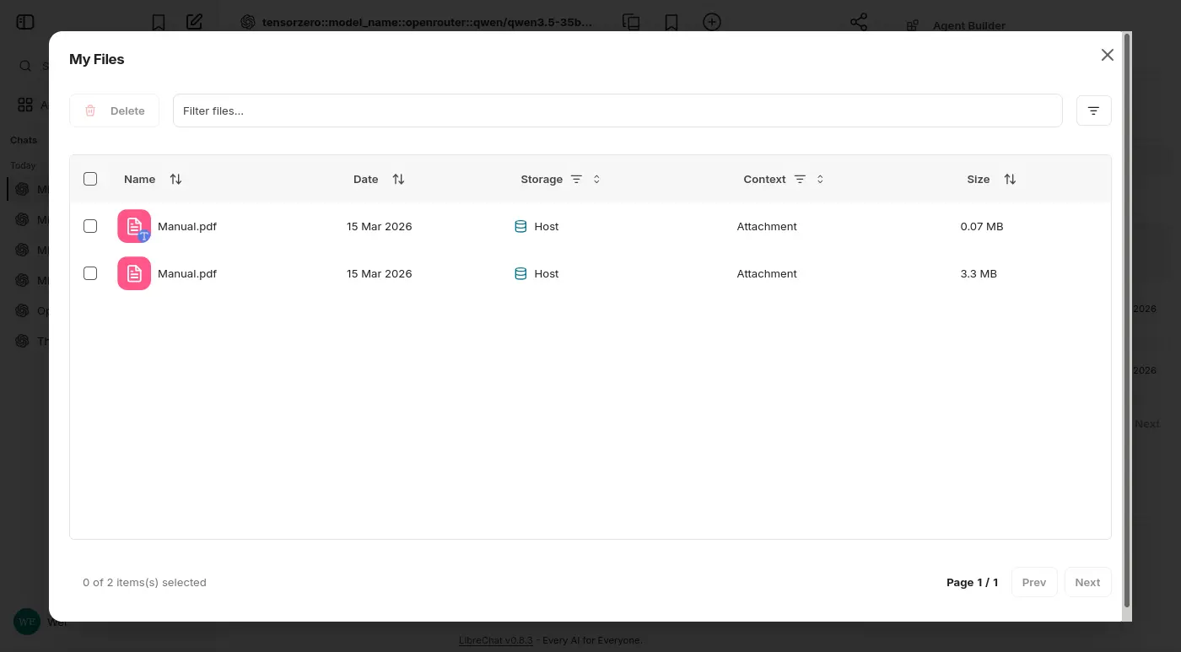Screen dimensions: 1181x652
Task: Expand Storage column sort chevrons
Action: (596, 179)
